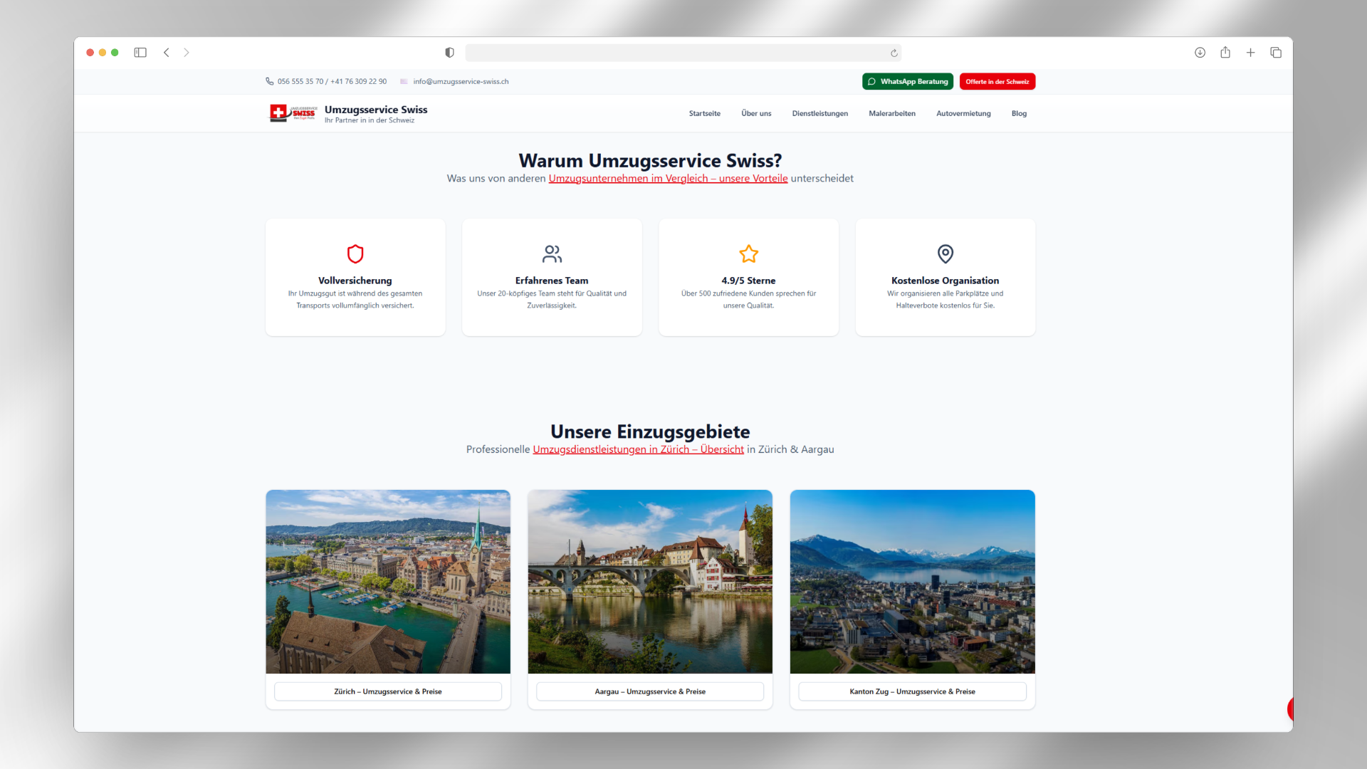1367x769 pixels.
Task: Click the WhatsApp speech bubble icon on the green button
Action: [871, 81]
